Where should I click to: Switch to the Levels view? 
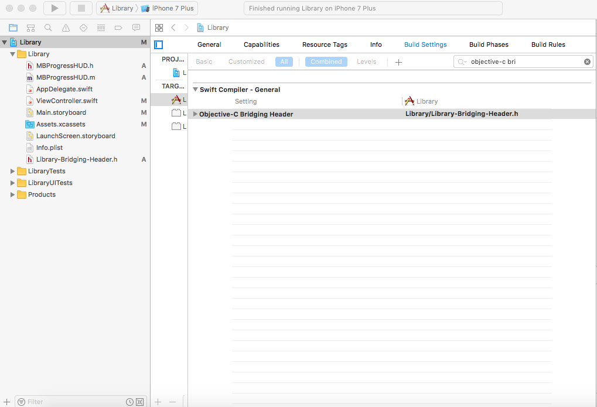tap(366, 61)
